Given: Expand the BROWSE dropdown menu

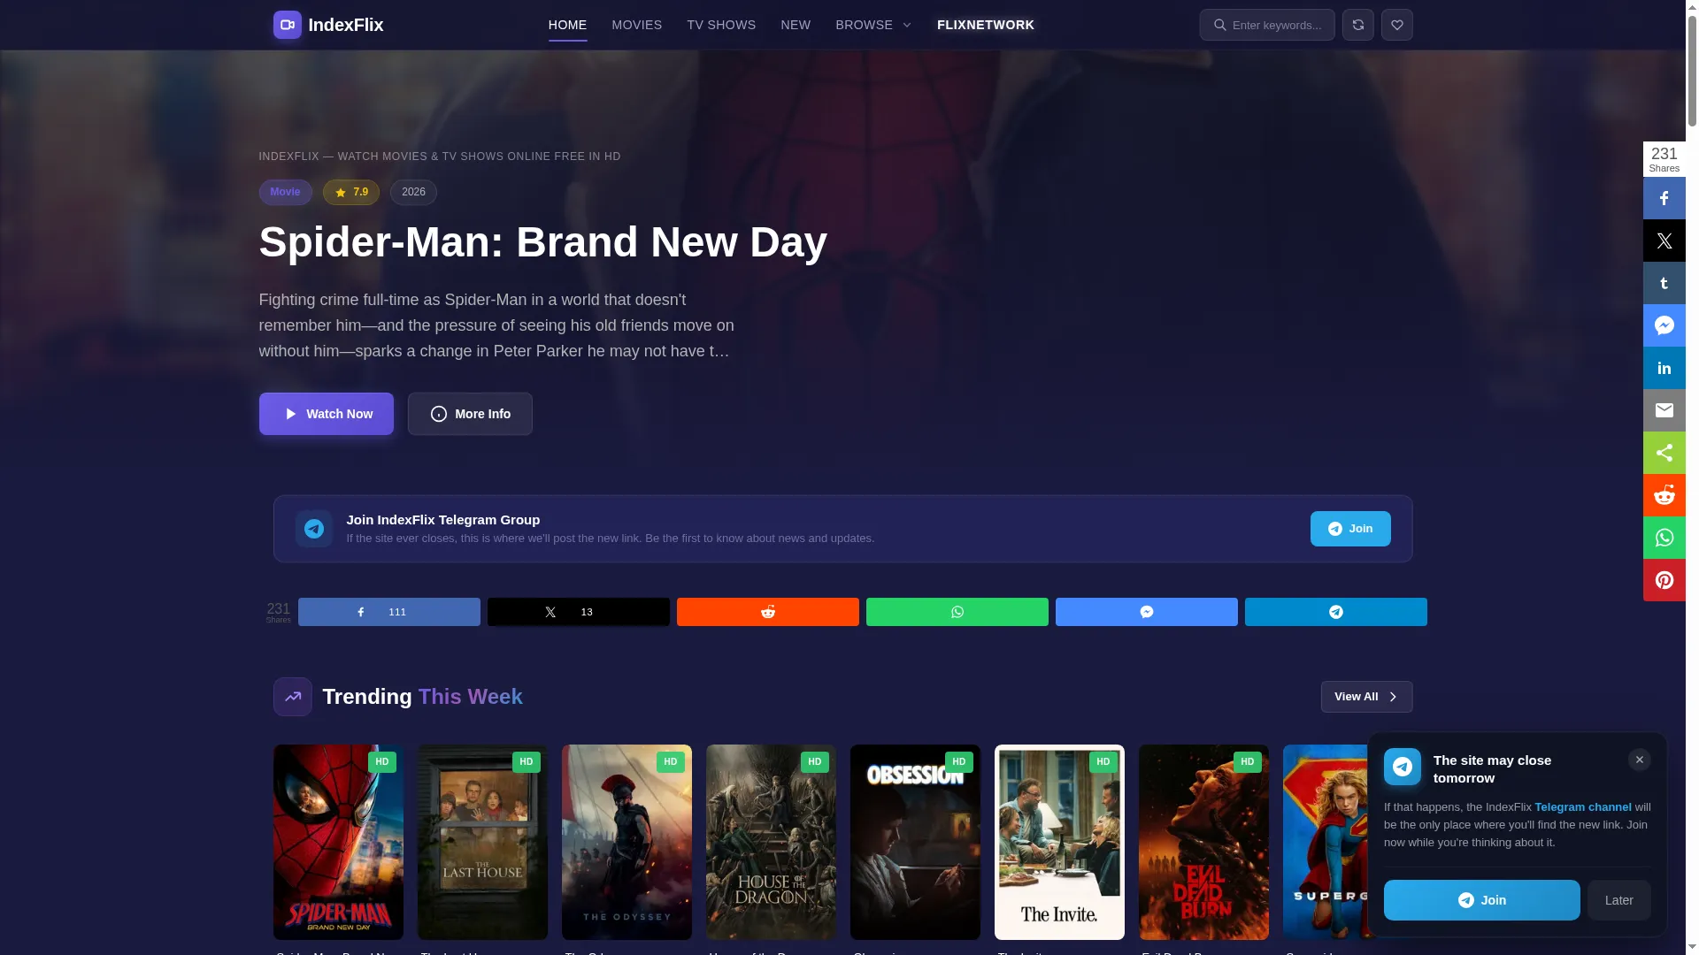Looking at the screenshot, I should [873, 25].
